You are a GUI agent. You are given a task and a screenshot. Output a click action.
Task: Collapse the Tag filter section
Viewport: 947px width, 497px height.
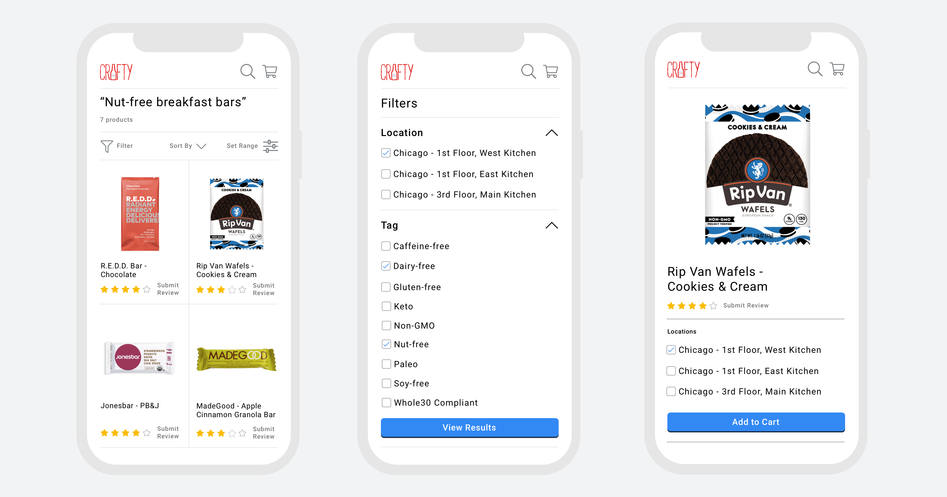550,223
